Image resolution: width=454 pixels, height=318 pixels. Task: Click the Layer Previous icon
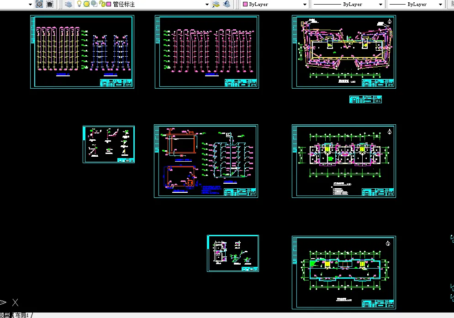coord(227,4)
